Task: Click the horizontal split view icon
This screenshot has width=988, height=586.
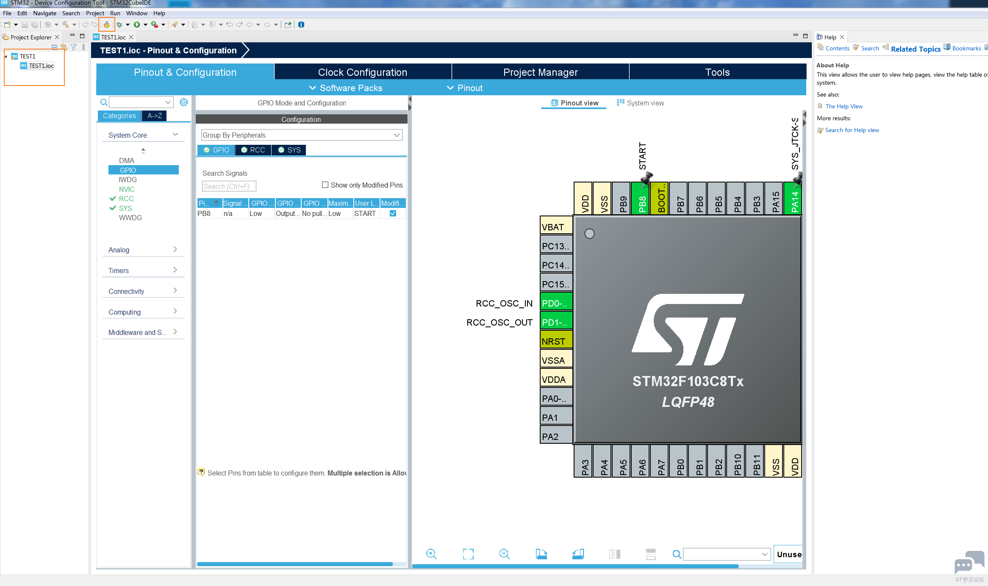Action: (651, 554)
